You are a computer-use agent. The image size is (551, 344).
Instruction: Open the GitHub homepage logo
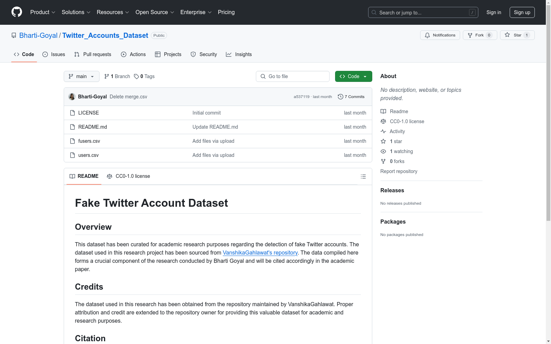17,12
